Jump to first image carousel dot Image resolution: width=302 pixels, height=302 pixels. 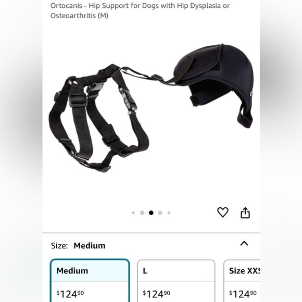(x=133, y=212)
